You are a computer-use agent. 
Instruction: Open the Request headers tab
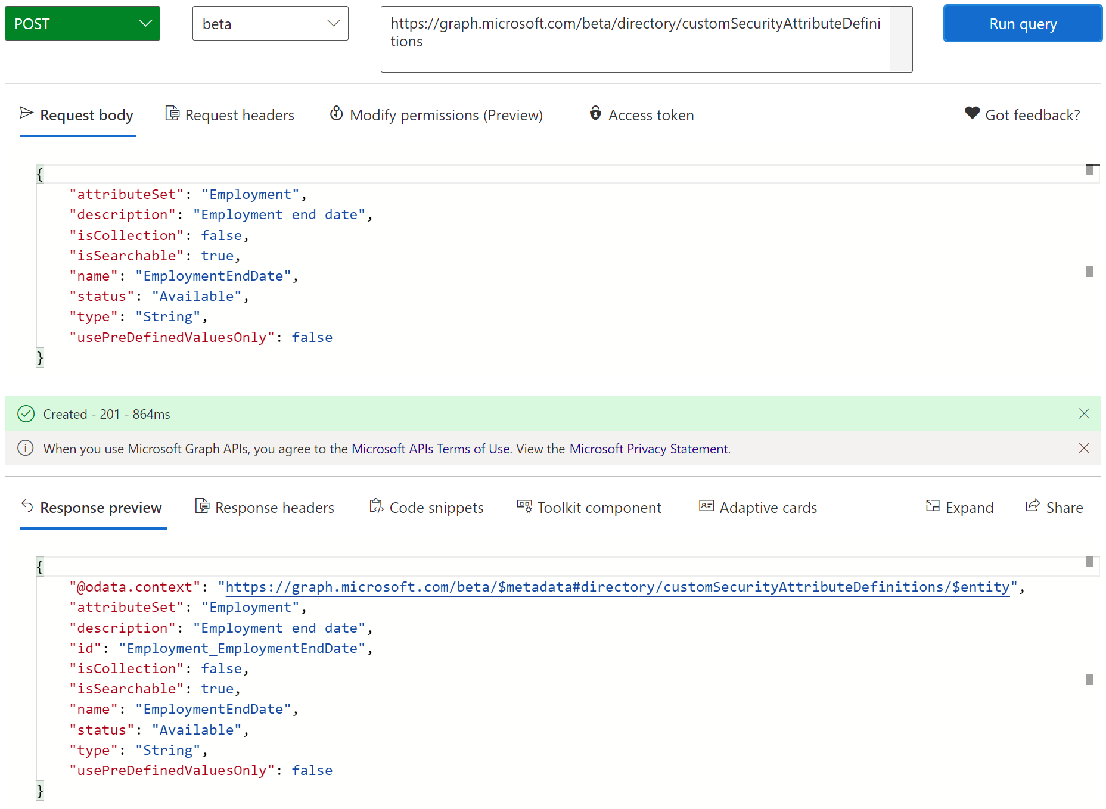tap(230, 115)
